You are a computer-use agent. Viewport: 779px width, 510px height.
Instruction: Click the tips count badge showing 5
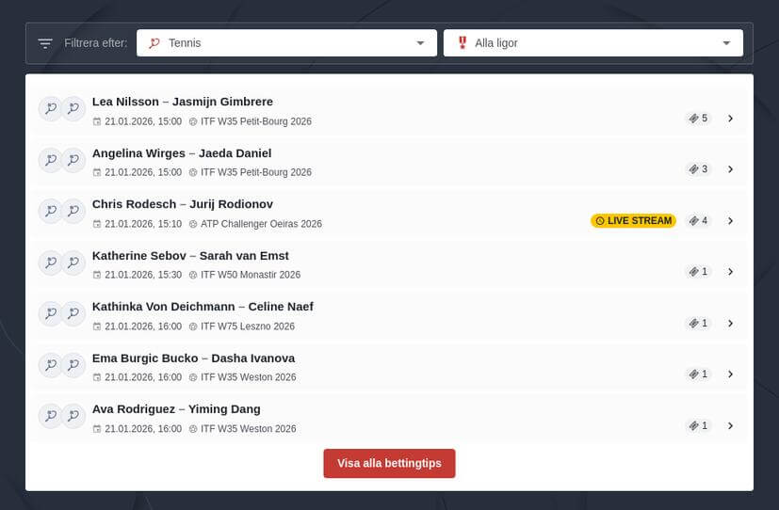click(x=698, y=119)
